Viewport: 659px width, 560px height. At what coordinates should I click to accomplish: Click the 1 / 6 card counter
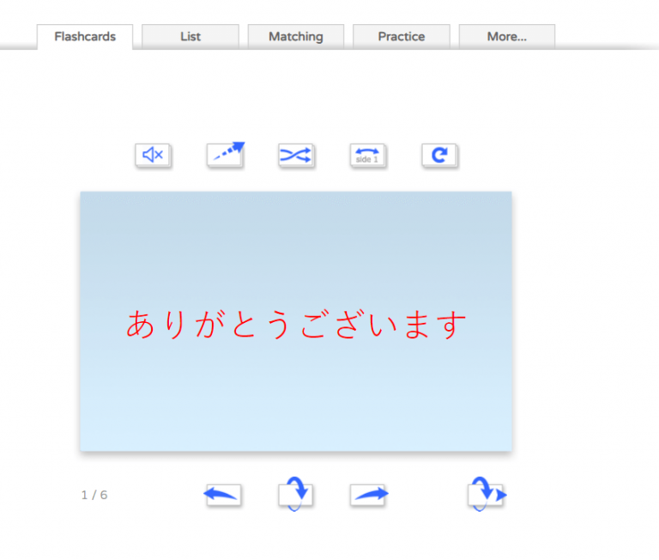click(x=94, y=495)
